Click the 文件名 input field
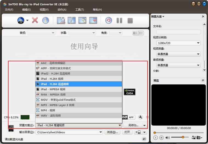The width and height of the screenshot is (208, 144). [x=178, y=32]
